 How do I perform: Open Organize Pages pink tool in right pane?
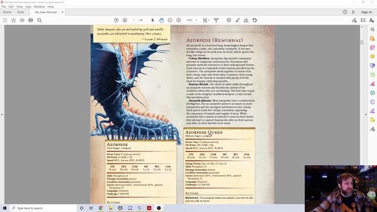372,48
